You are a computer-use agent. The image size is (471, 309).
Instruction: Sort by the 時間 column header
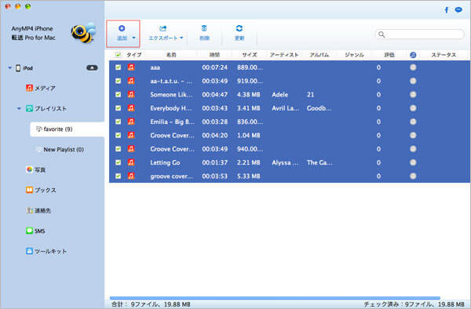pos(214,55)
